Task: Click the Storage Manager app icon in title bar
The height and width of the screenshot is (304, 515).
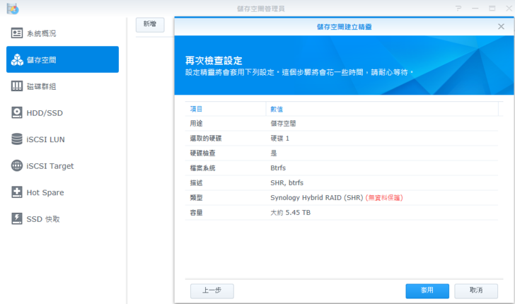Action: point(11,8)
